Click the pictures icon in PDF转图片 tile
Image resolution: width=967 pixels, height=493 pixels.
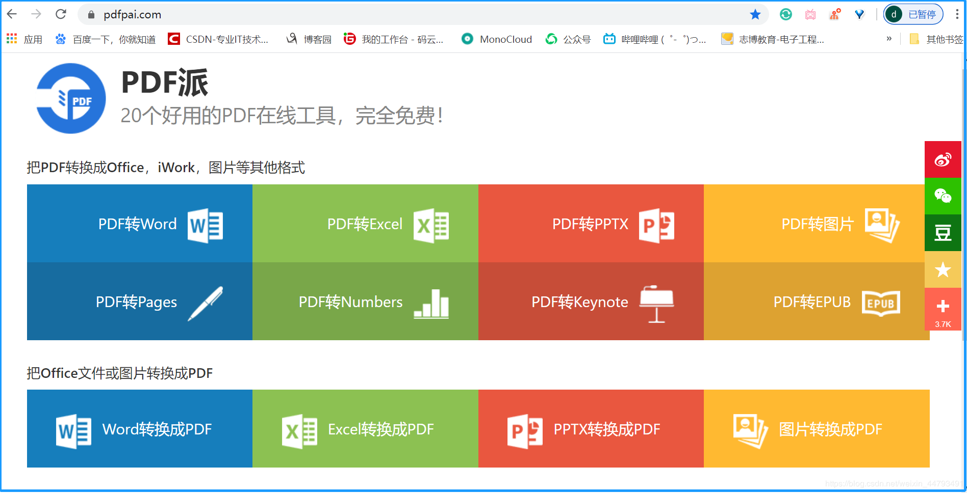point(882,226)
